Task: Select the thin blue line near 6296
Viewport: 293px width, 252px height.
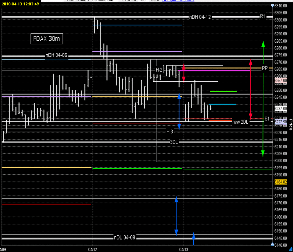Action: (137, 25)
